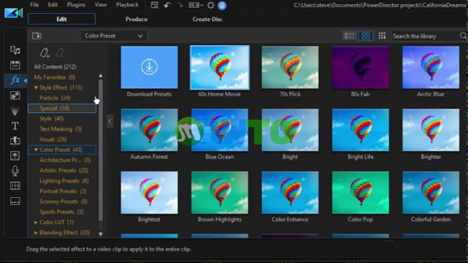468x263 pixels.
Task: Collapse the explorer panel with chevron
Action: click(110, 121)
